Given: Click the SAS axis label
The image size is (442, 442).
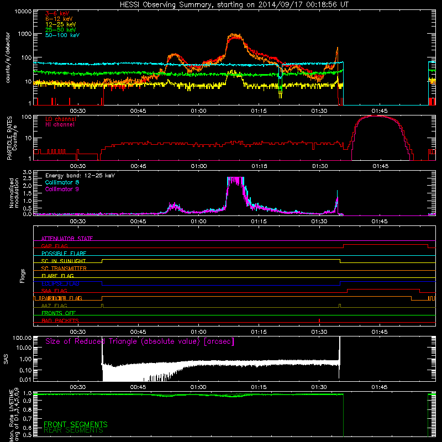Looking at the screenshot, I should coord(6,359).
